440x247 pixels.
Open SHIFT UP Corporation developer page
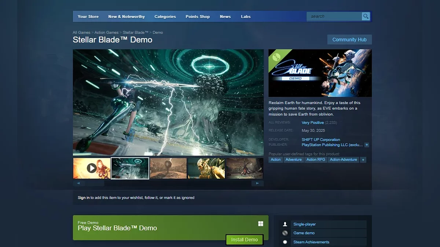pos(320,140)
